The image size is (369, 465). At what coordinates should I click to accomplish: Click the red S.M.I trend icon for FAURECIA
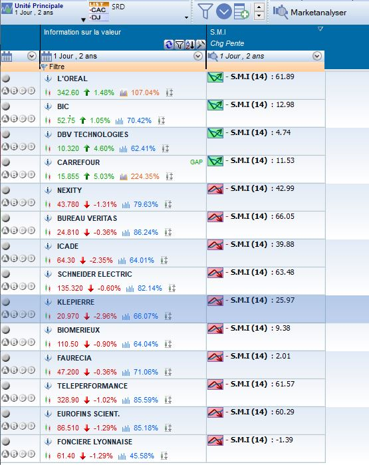[215, 357]
